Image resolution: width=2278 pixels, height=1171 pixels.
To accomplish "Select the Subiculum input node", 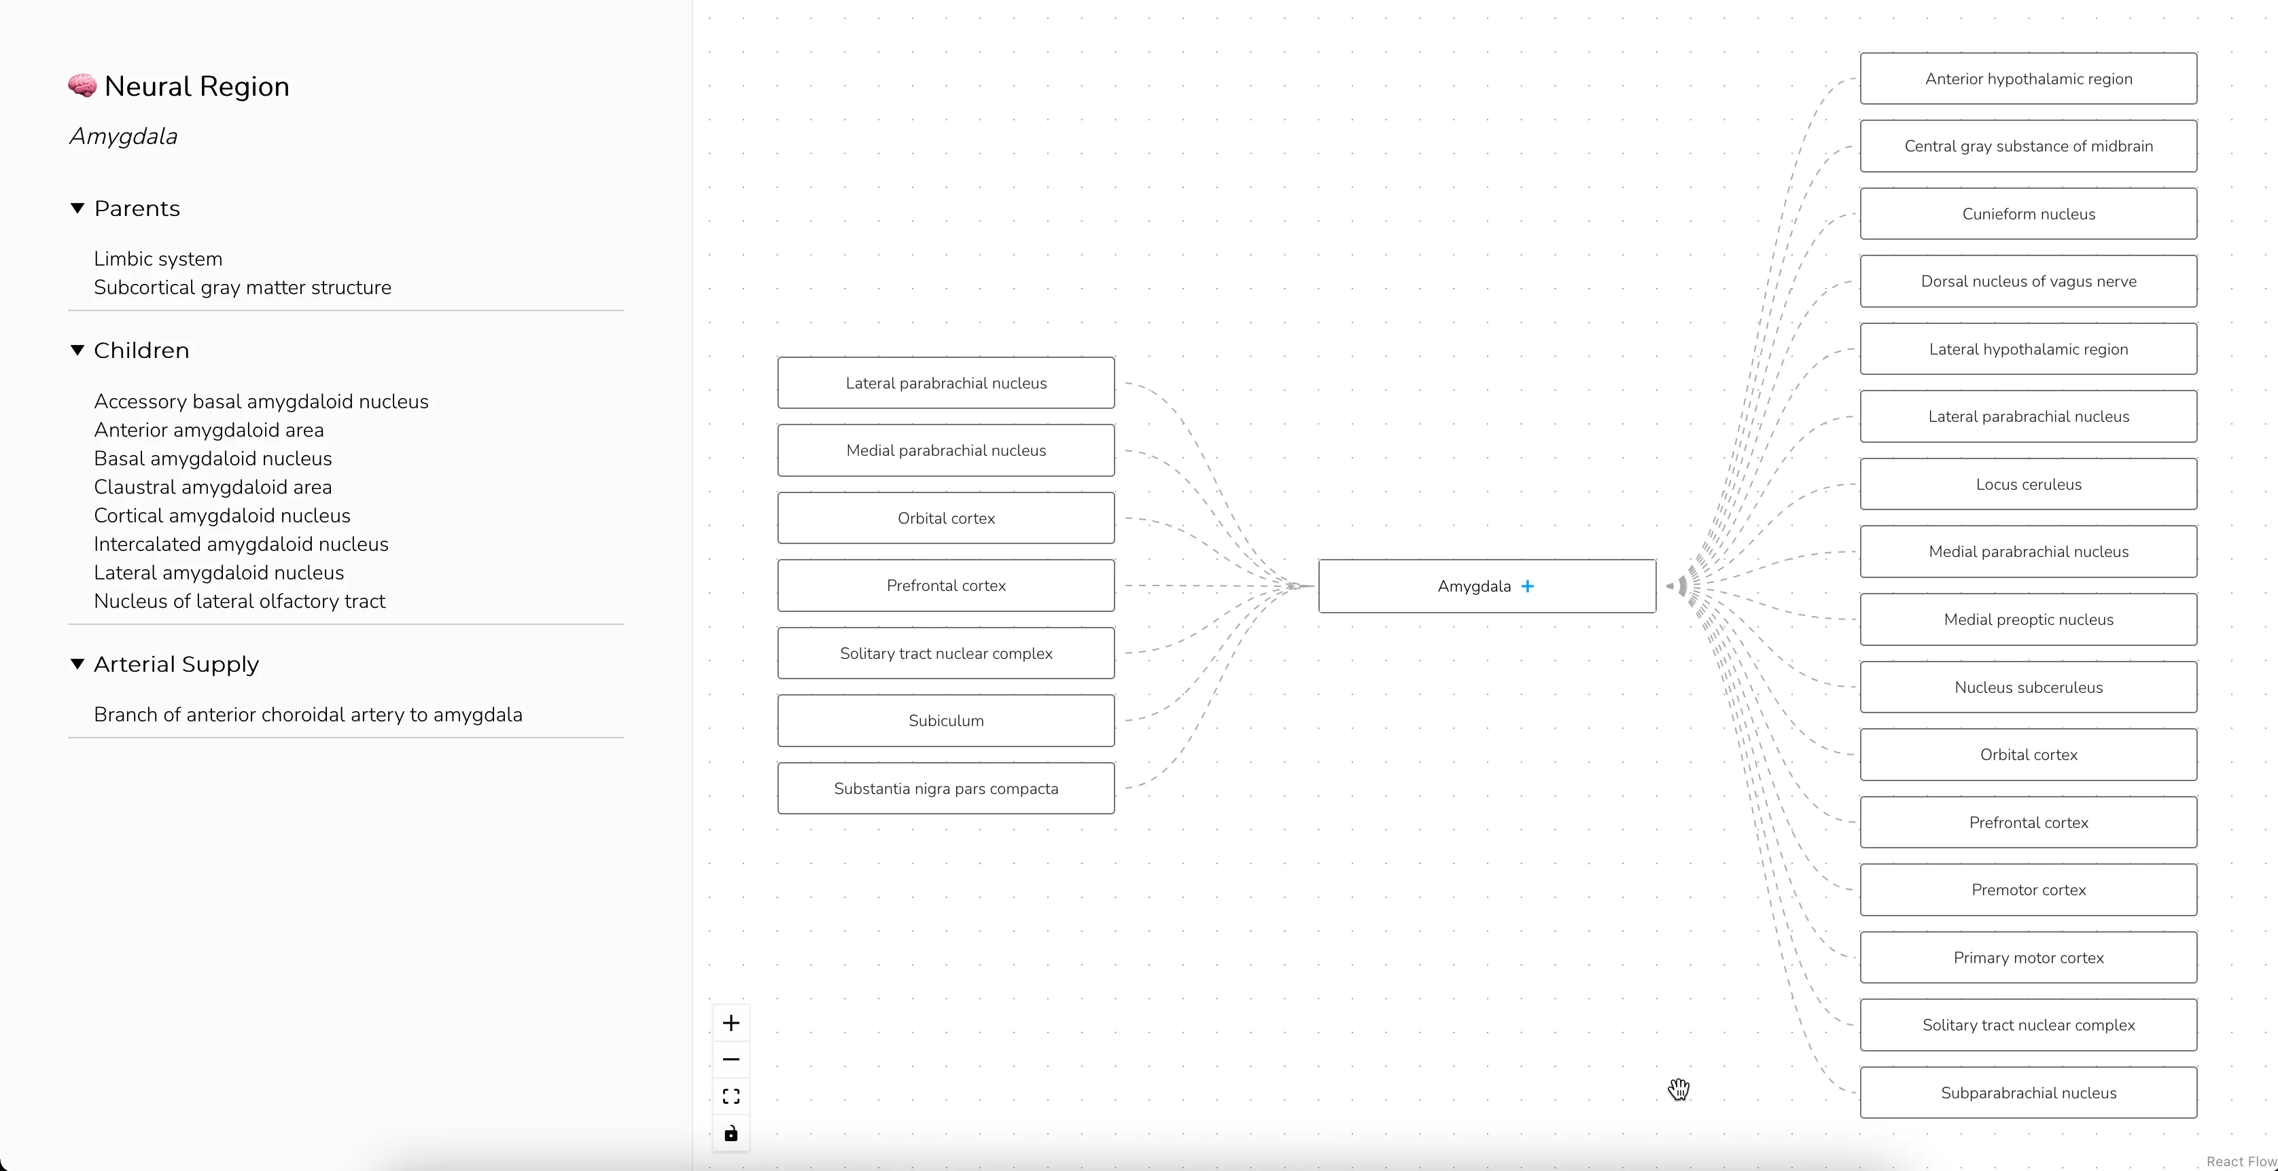I will (x=946, y=720).
